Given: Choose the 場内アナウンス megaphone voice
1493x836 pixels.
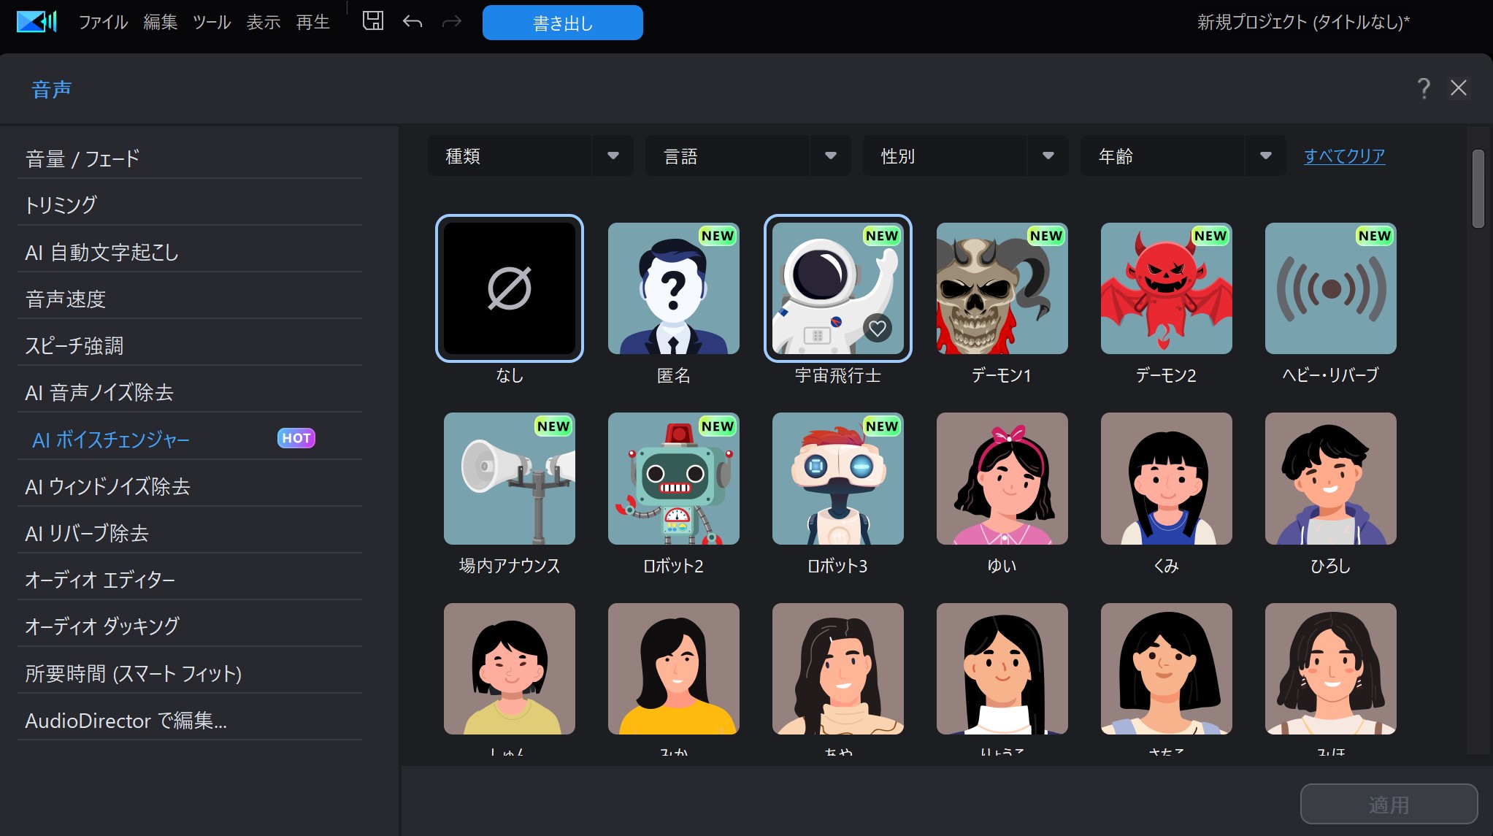Looking at the screenshot, I should [509, 478].
